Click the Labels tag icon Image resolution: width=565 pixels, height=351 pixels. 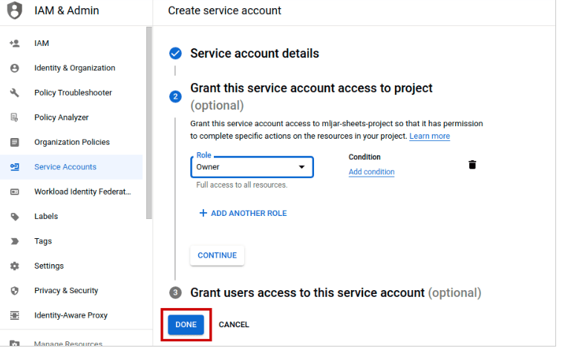point(15,217)
